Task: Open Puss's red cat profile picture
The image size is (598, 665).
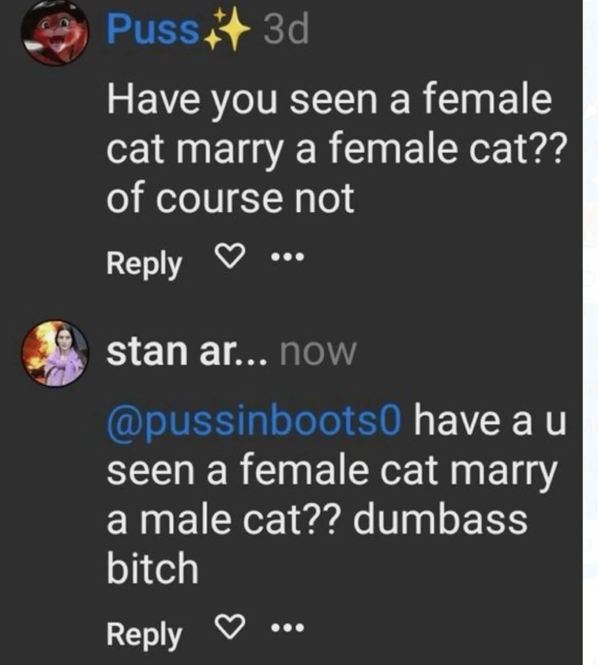Action: point(54,33)
